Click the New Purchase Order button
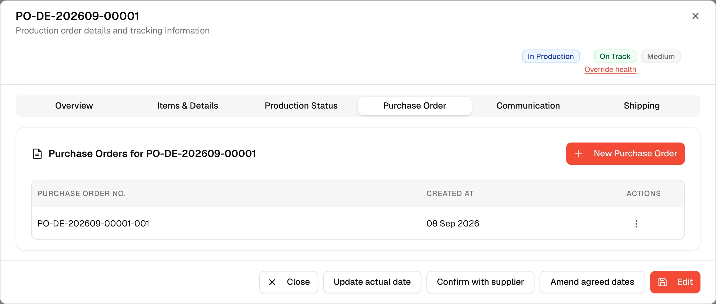Image resolution: width=716 pixels, height=304 pixels. tap(625, 154)
